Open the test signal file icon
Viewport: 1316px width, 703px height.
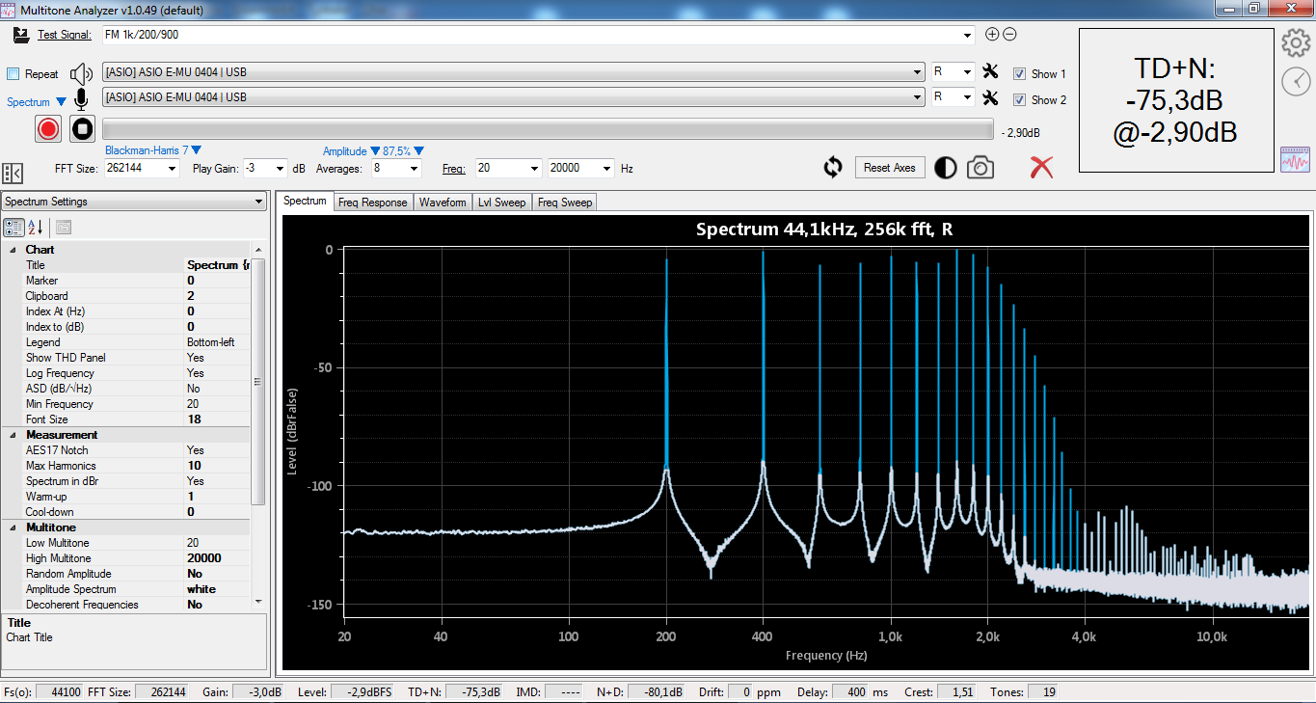pos(21,35)
